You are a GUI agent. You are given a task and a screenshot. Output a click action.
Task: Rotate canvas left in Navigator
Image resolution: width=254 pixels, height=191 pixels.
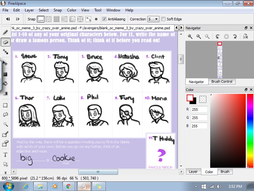(x=217, y=36)
